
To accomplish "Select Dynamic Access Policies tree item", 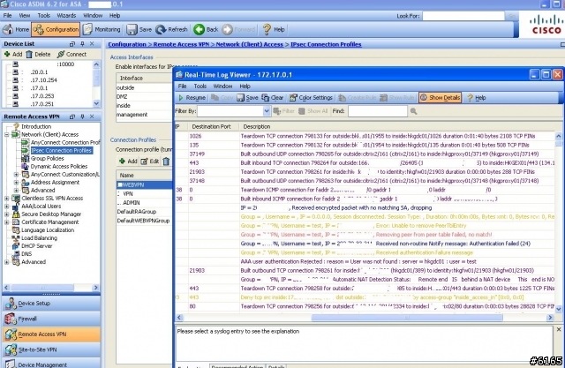I will click(x=59, y=167).
